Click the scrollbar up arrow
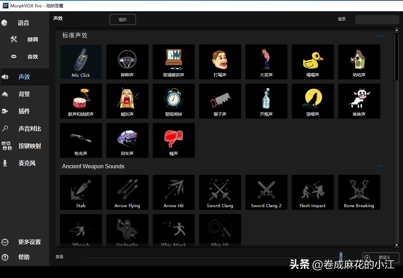This screenshot has width=403, height=278. pyautogui.click(x=397, y=30)
